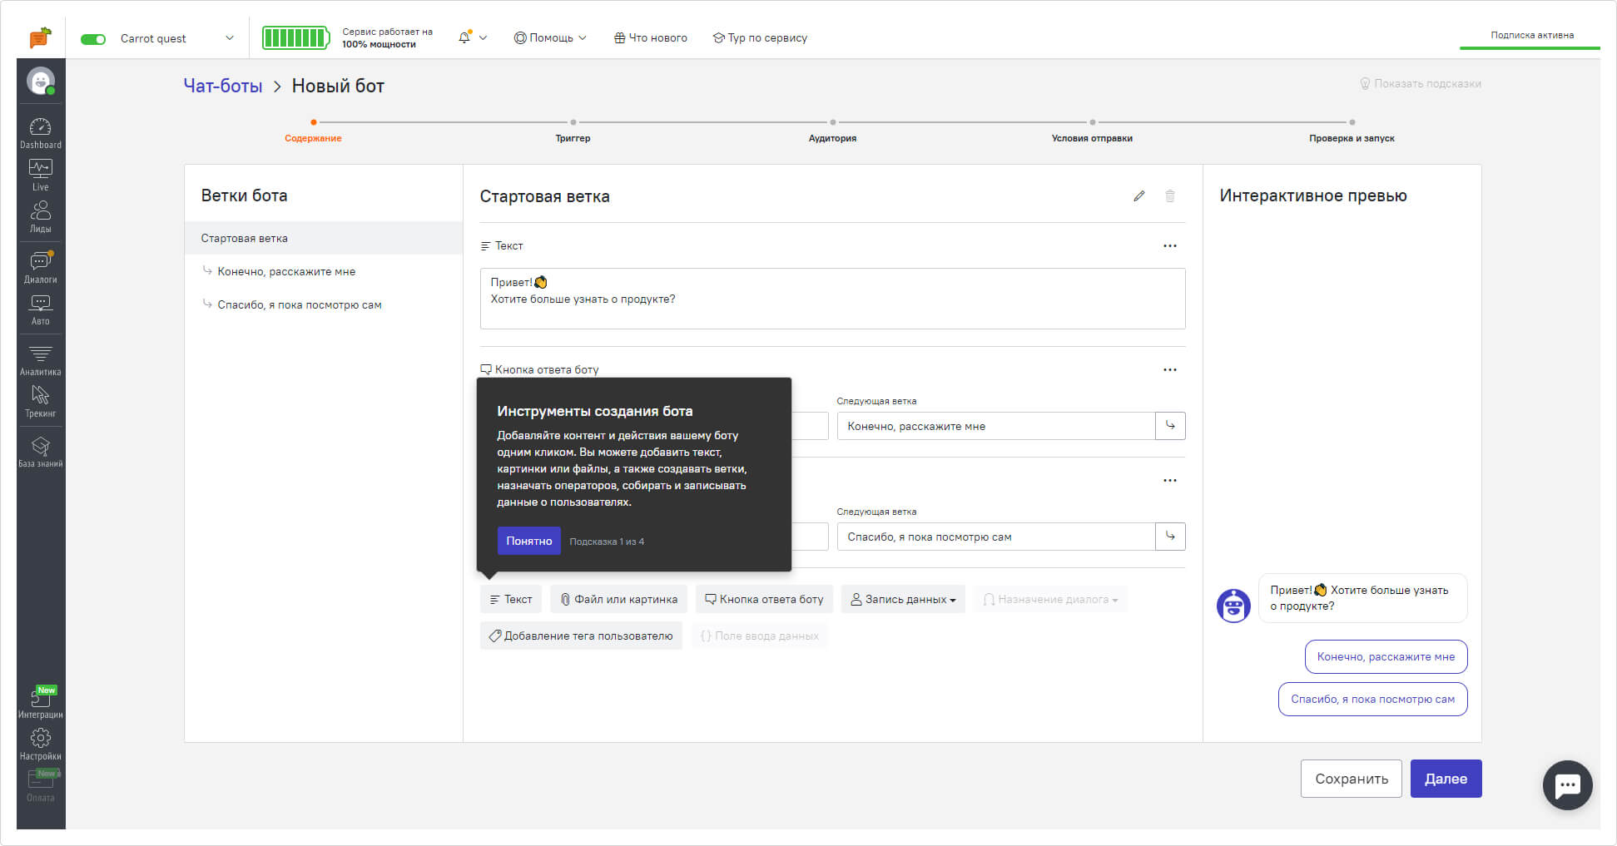Click the battery service power indicator
The height and width of the screenshot is (846, 1617).
pos(295,38)
